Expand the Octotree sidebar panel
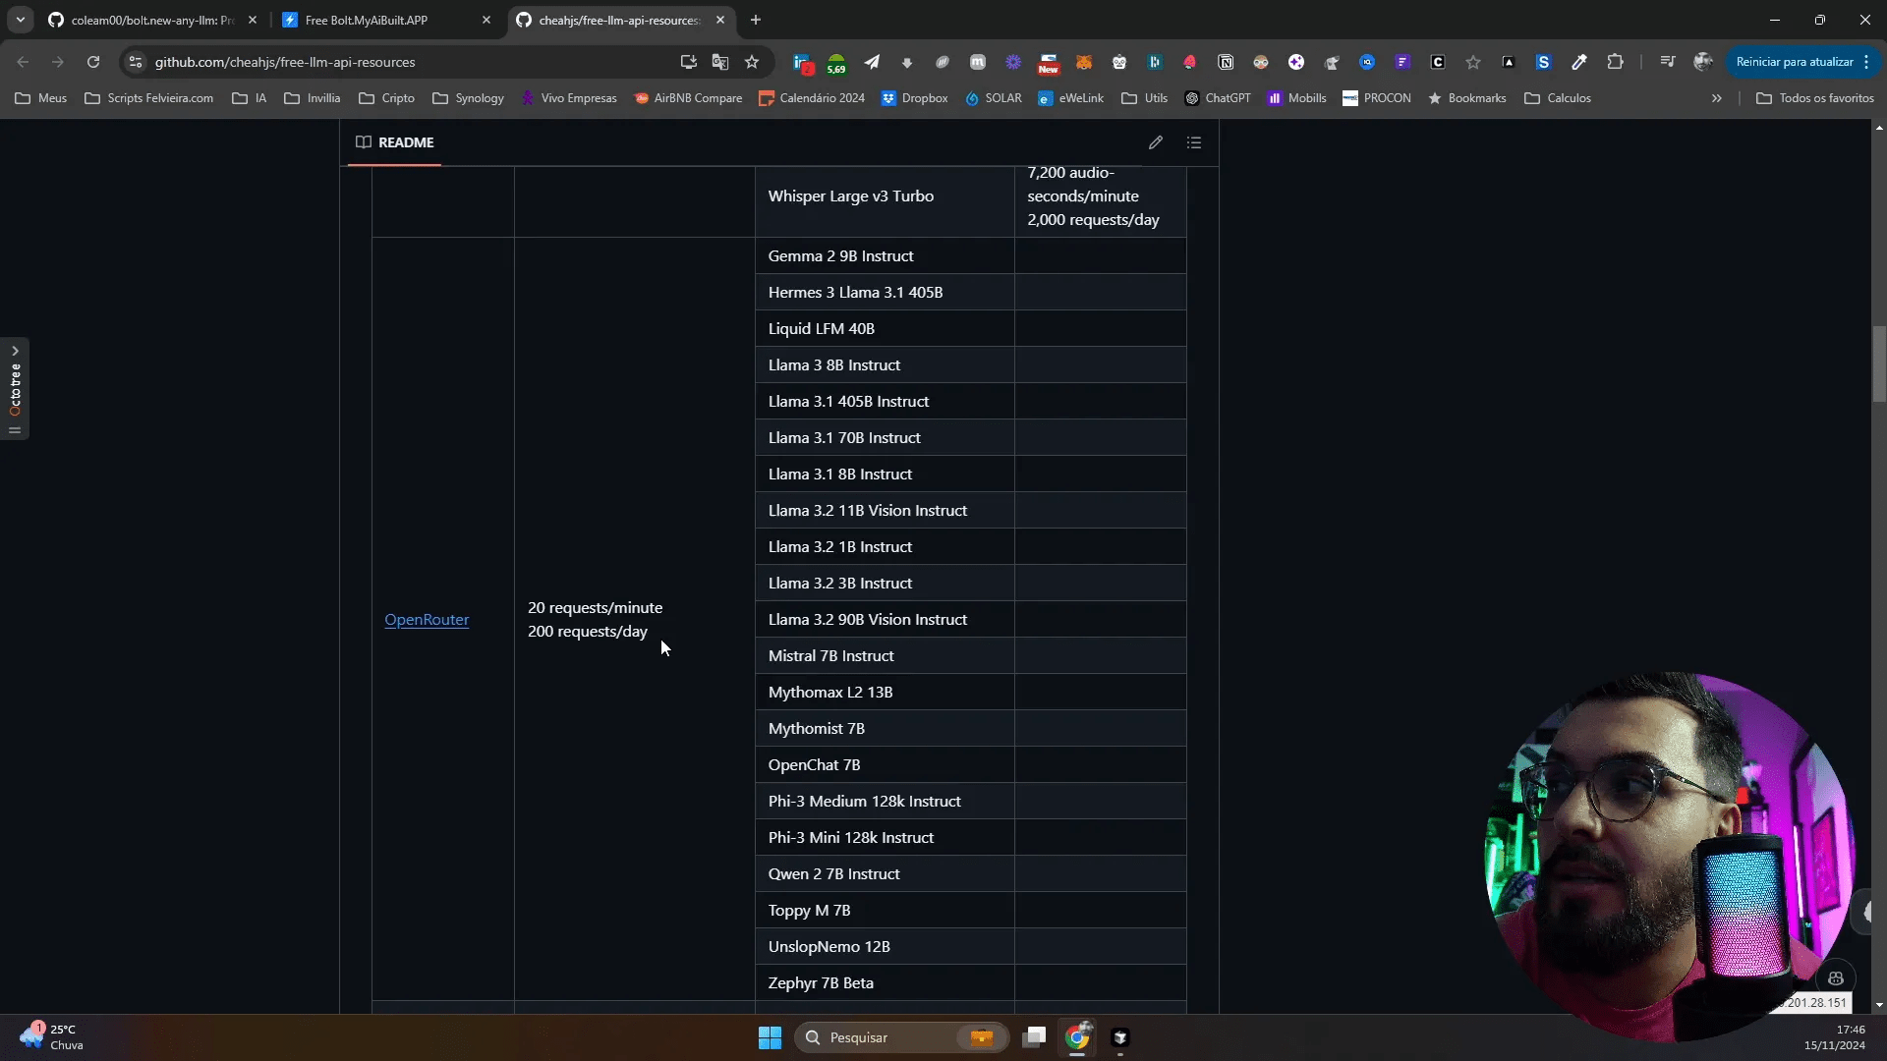 click(x=15, y=388)
